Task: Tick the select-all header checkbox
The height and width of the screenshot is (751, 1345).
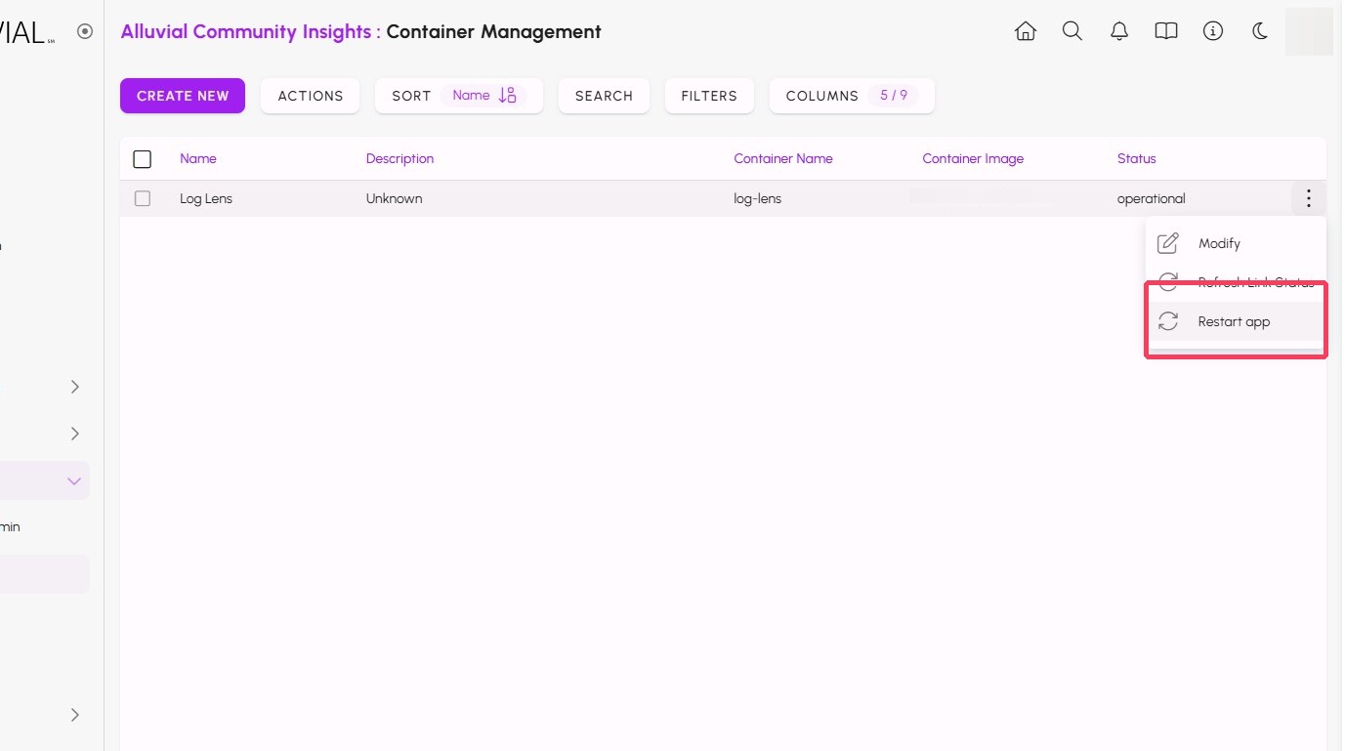Action: click(143, 159)
